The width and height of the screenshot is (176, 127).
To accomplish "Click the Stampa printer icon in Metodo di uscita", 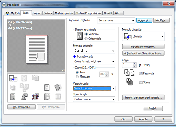I will (x=128, y=36).
